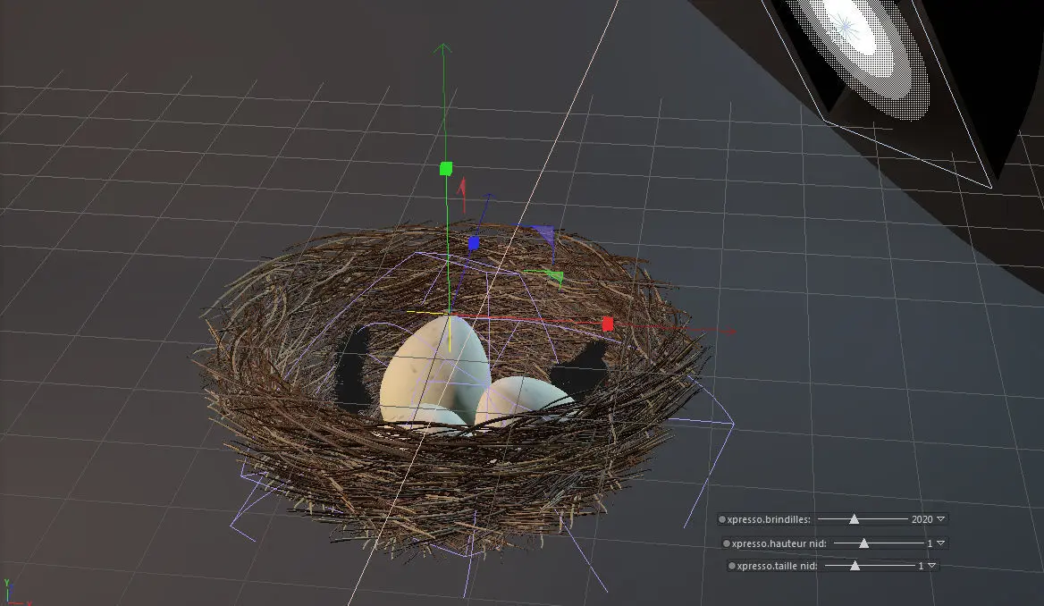The height and width of the screenshot is (606, 1044).
Task: Toggle keyframe dot for xpresso.hauteur nid
Action: (727, 543)
